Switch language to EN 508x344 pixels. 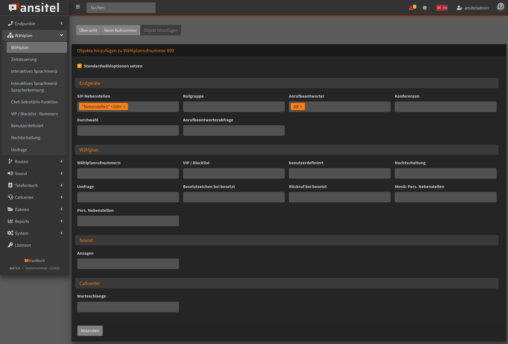pyautogui.click(x=445, y=8)
